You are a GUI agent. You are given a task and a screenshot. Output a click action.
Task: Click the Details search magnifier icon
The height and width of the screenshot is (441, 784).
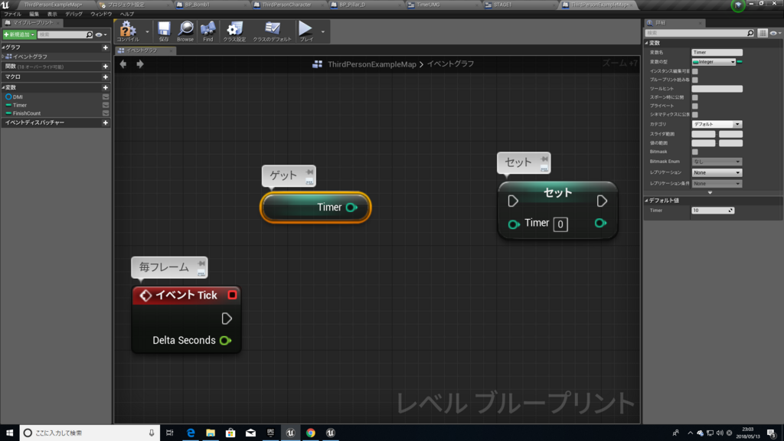(x=750, y=33)
